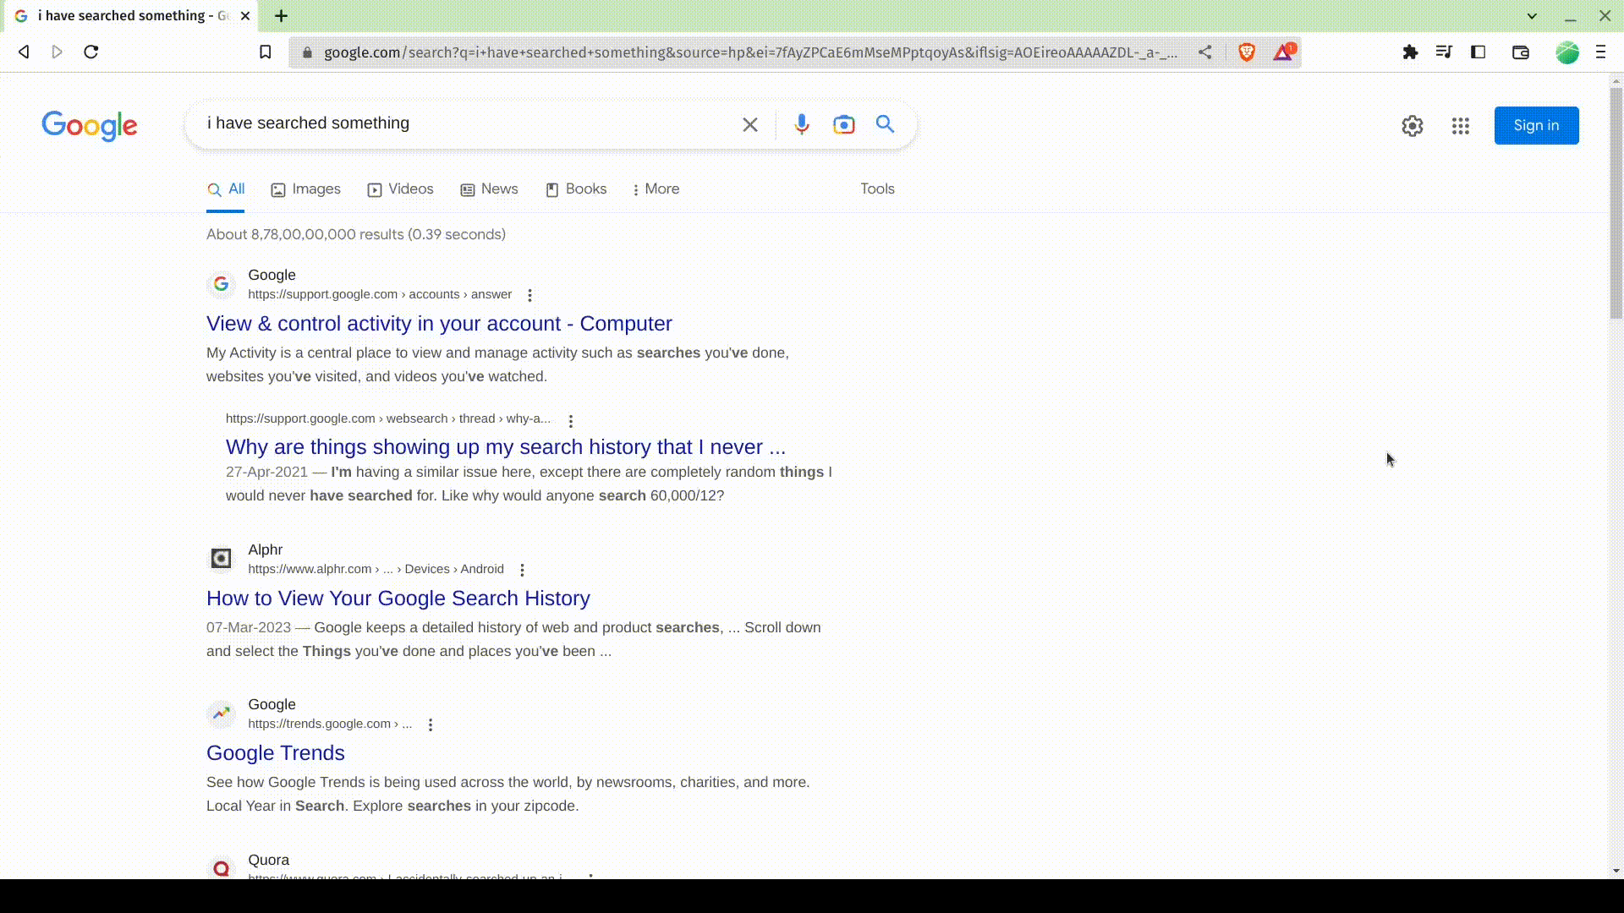
Task: Open 'View & control activity in your account' link
Action: click(439, 324)
